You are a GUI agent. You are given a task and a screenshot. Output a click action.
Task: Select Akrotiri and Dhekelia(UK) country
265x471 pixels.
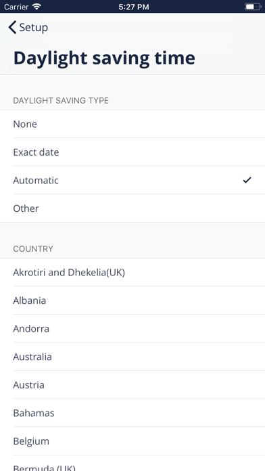pyautogui.click(x=132, y=273)
